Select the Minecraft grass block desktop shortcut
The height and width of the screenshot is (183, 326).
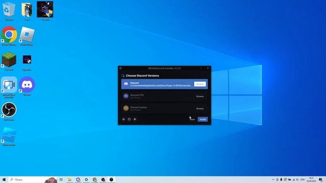pyautogui.click(x=9, y=62)
